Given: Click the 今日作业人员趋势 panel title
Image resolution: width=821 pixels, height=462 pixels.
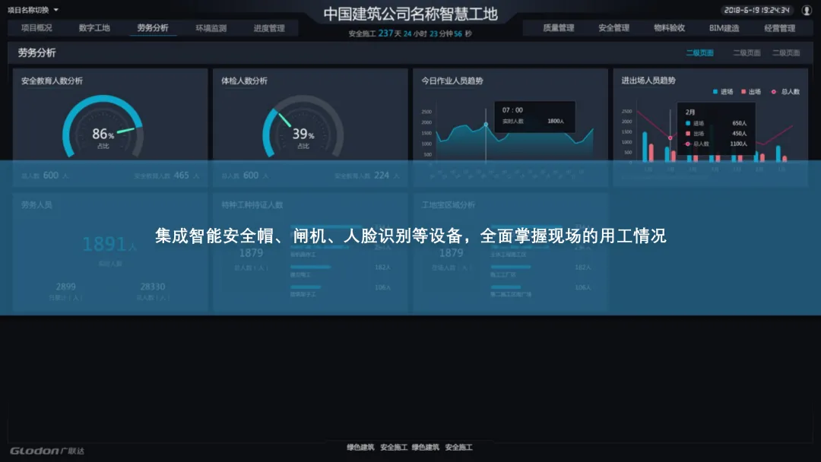Looking at the screenshot, I should 452,81.
